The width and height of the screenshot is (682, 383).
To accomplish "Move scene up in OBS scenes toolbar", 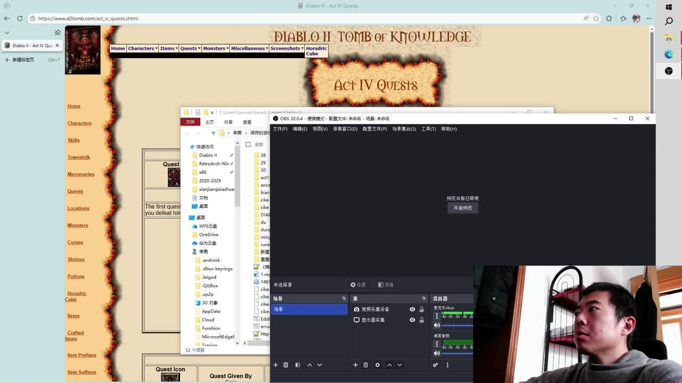I will (x=310, y=365).
